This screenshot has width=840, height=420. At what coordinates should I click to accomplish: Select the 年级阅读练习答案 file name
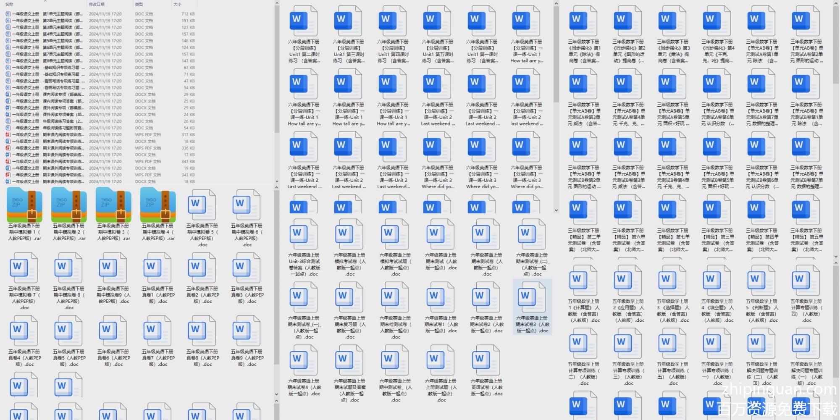(47, 121)
